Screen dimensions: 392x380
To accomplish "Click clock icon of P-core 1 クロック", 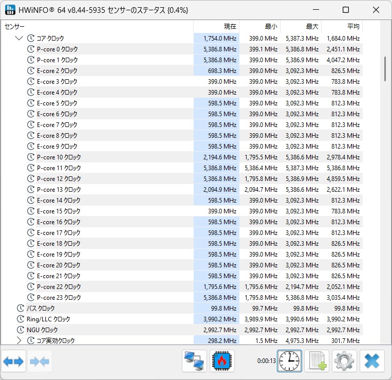I will point(30,60).
